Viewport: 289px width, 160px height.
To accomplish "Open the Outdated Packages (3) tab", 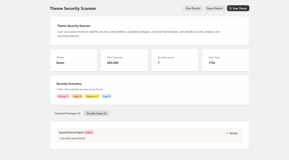I will (x=67, y=113).
